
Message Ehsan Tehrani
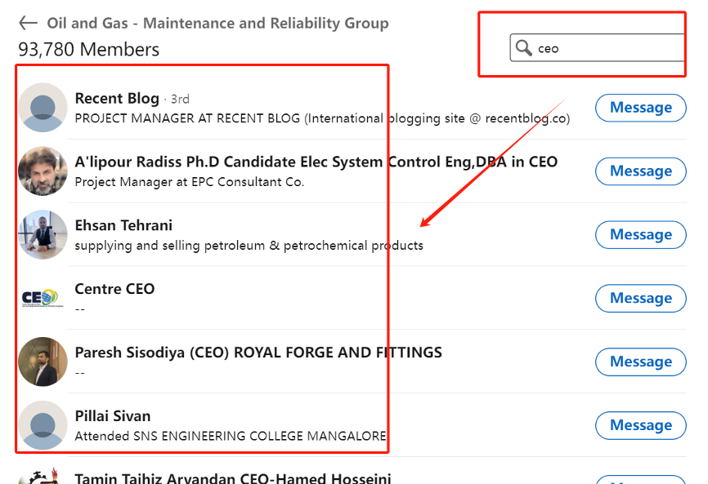641,235
